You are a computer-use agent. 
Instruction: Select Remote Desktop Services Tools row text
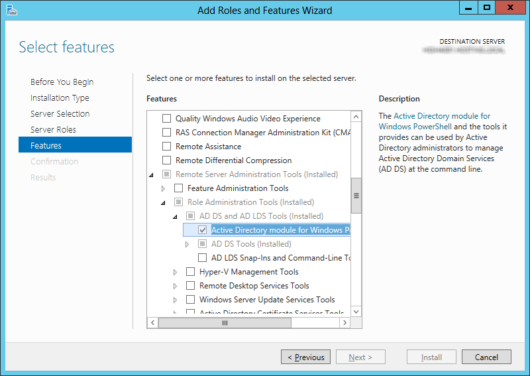254,286
